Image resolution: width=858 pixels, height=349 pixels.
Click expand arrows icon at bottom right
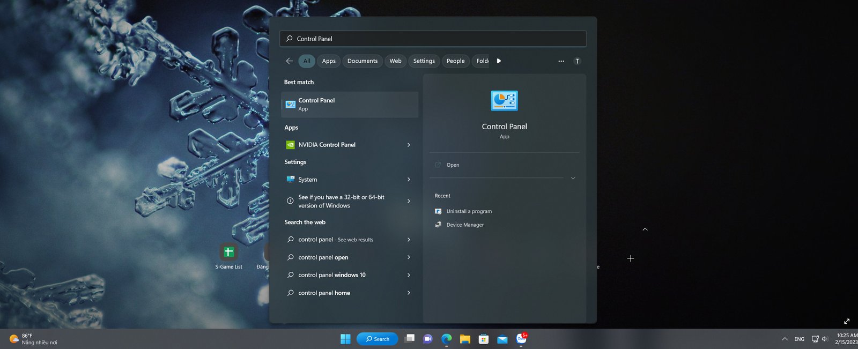(847, 321)
